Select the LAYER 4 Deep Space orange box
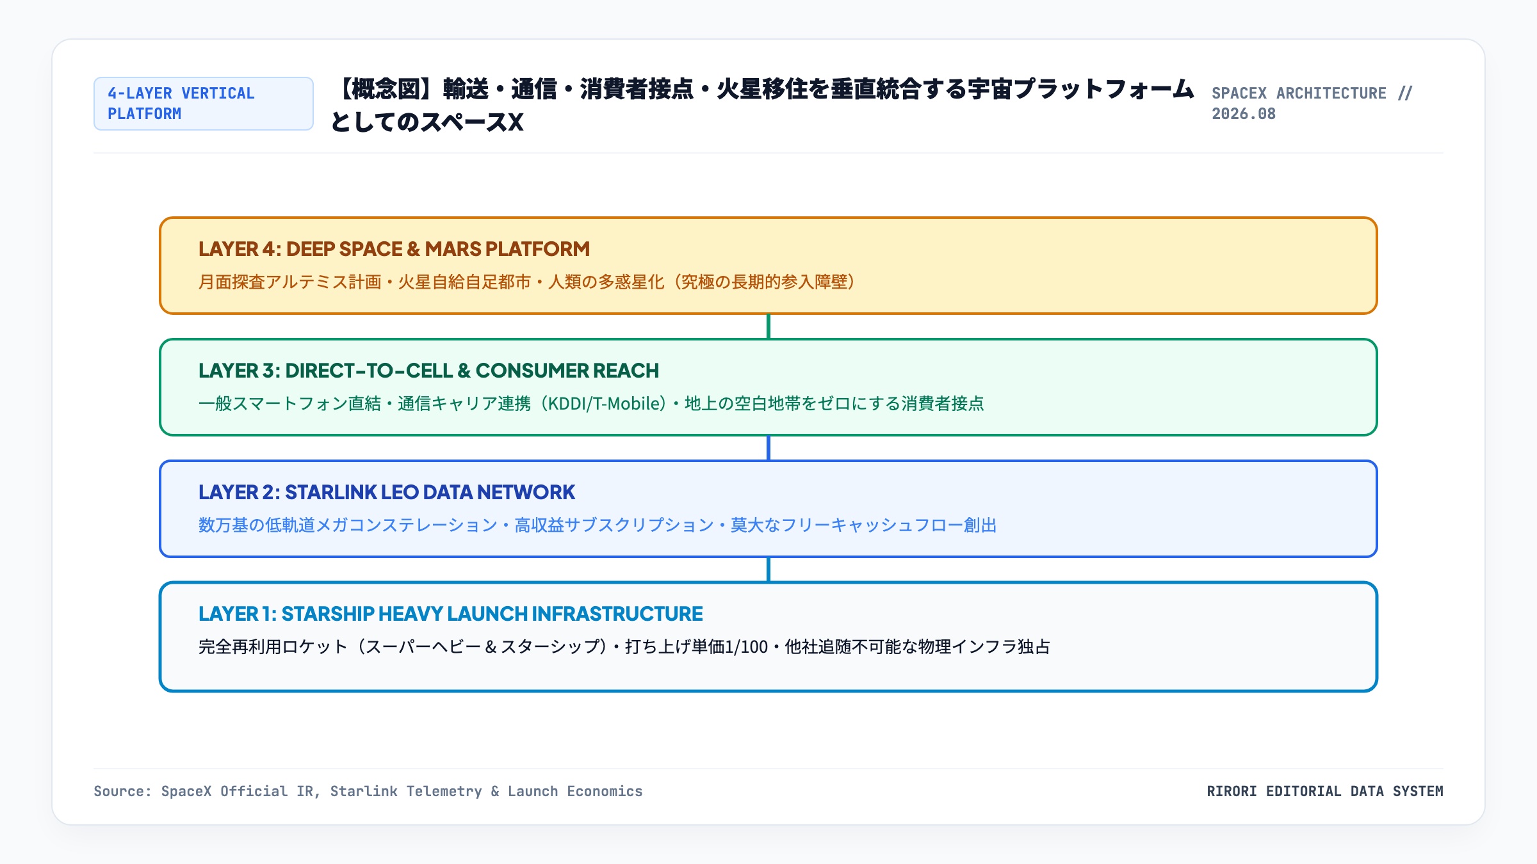The height and width of the screenshot is (864, 1537). tap(768, 266)
